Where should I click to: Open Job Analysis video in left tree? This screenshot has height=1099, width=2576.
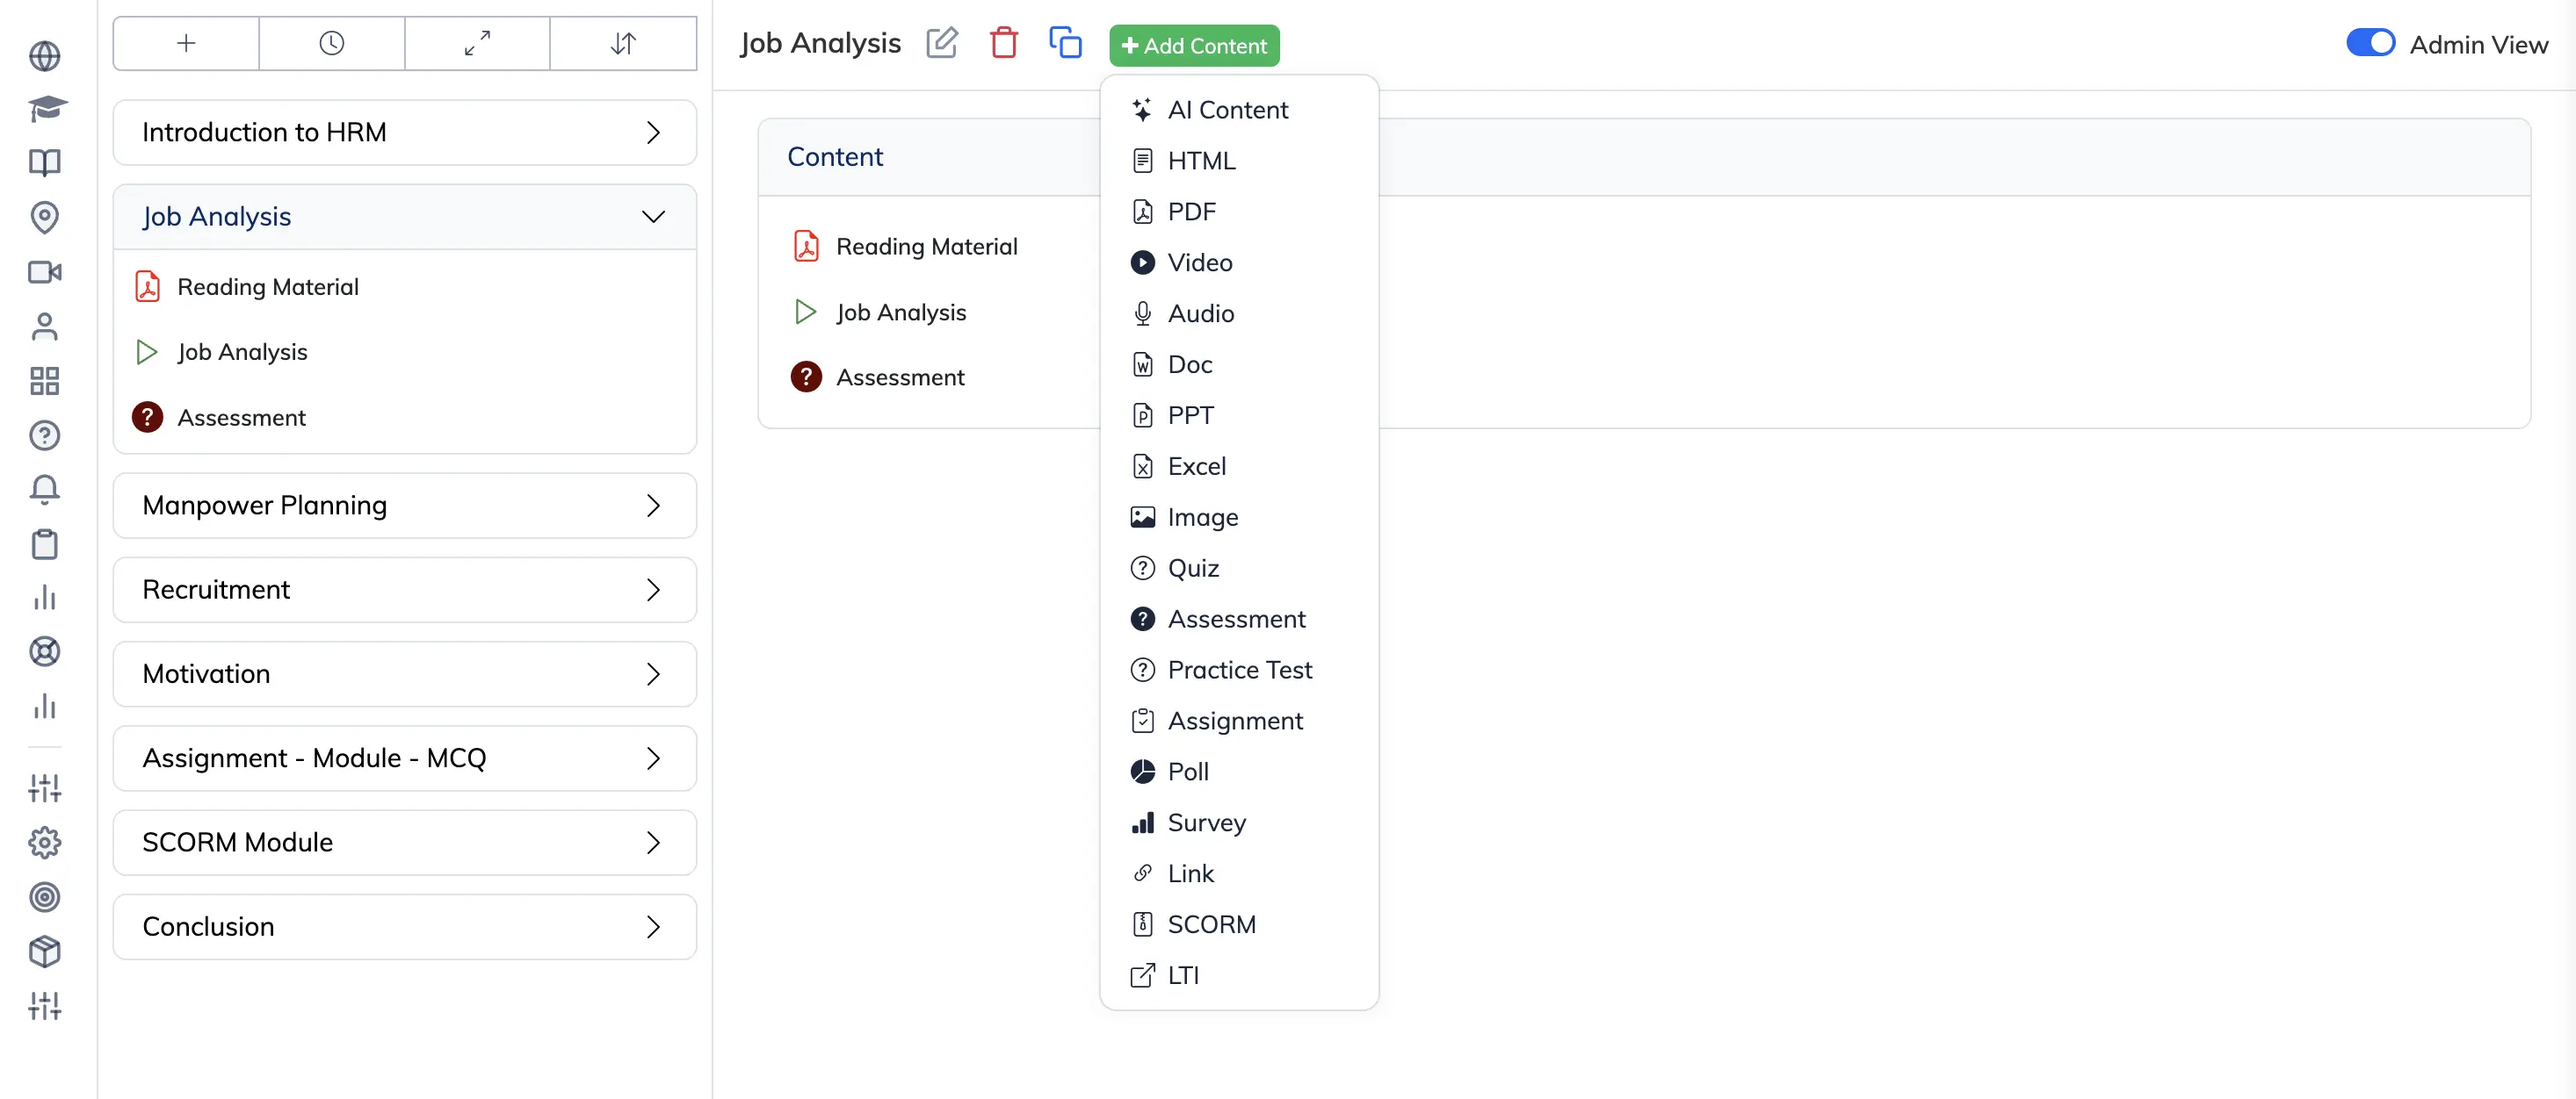pos(221,352)
